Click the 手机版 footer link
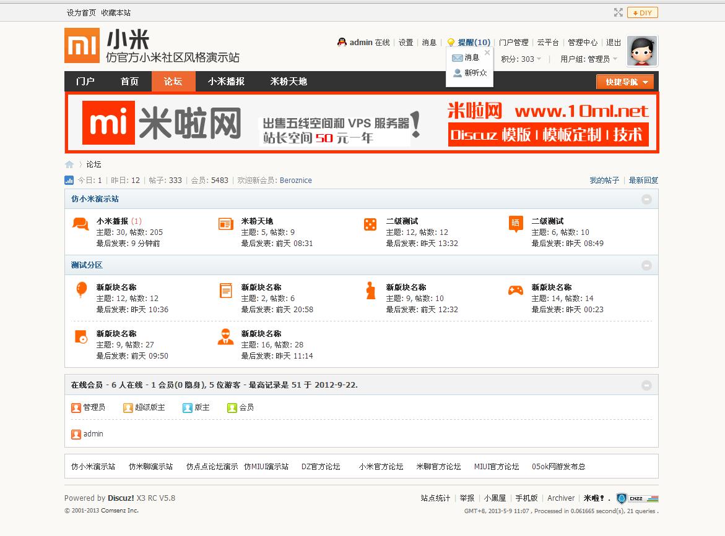The width and height of the screenshot is (725, 536). point(527,498)
